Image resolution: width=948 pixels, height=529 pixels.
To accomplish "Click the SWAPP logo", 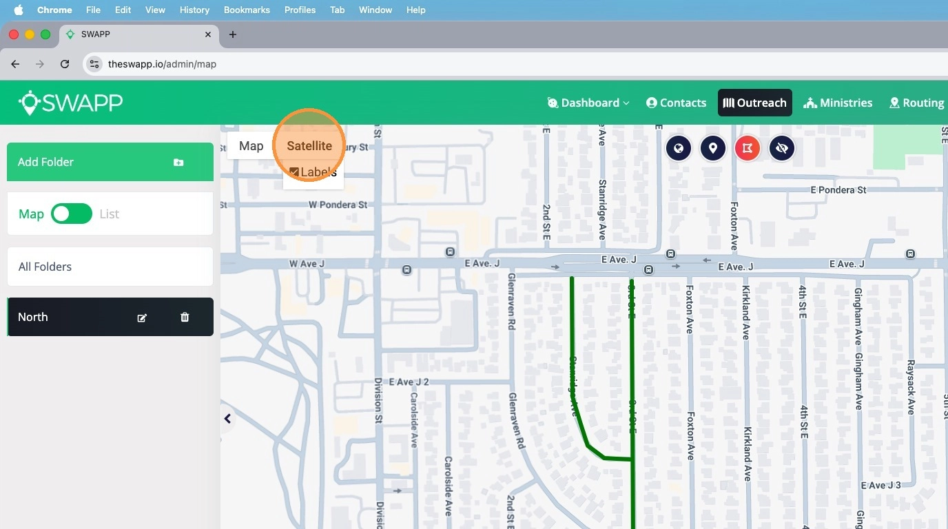I will [x=70, y=103].
